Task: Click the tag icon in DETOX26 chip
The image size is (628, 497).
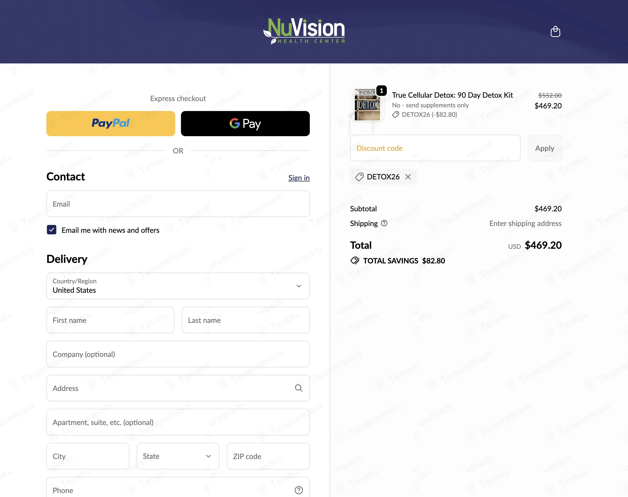Action: 359,177
